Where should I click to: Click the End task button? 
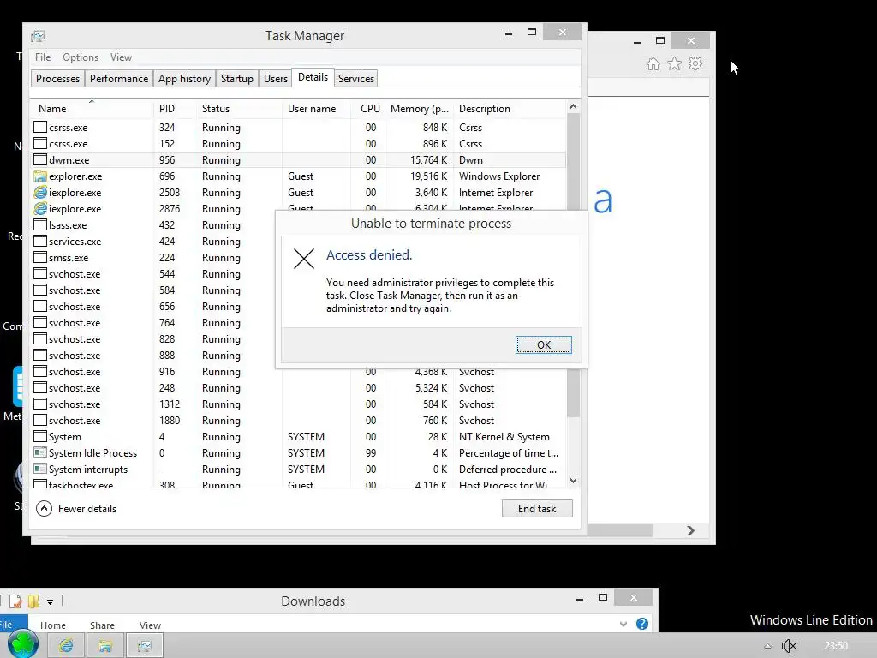click(537, 509)
